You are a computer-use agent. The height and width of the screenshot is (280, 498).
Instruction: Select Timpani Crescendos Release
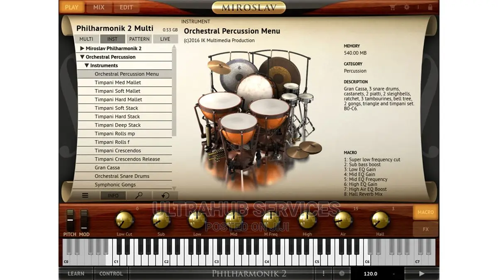coord(124,159)
